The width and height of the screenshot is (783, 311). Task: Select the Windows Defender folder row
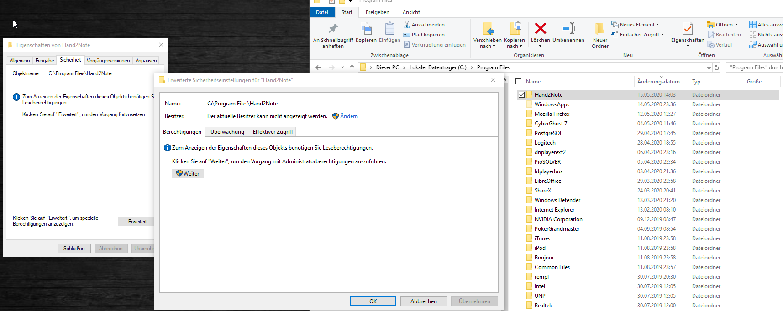(x=647, y=200)
